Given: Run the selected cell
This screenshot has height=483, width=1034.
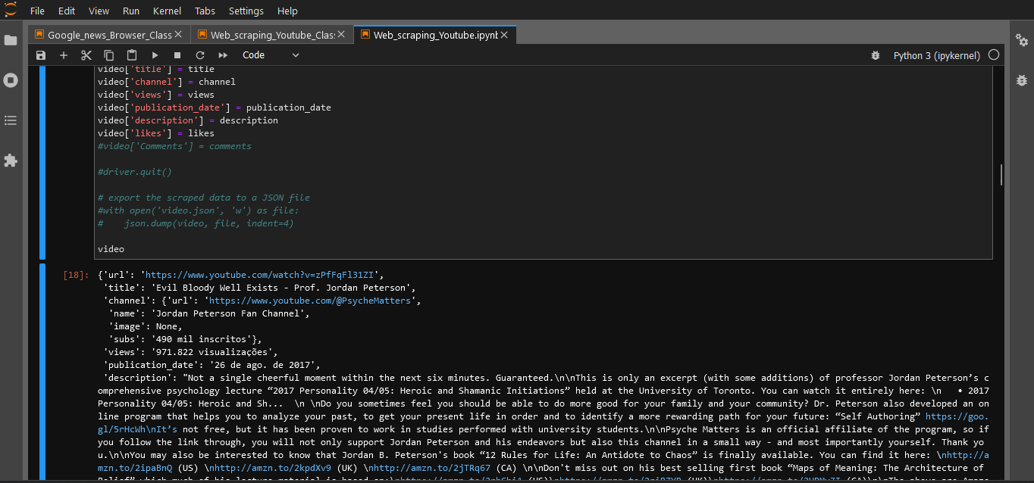Looking at the screenshot, I should tap(155, 55).
